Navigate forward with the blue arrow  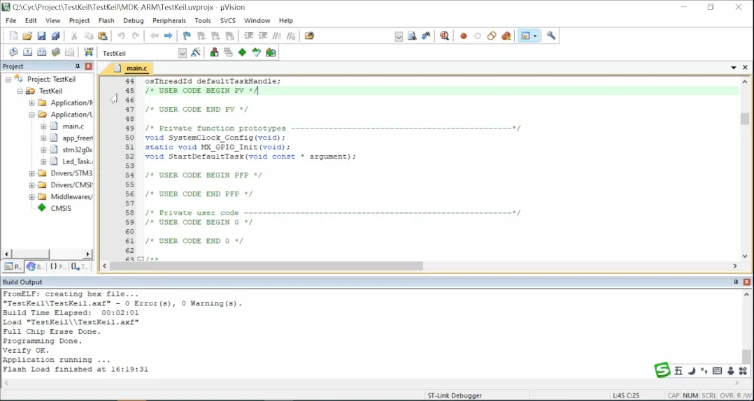pyautogui.click(x=169, y=36)
